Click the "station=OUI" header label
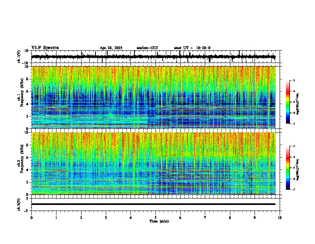The height and width of the screenshot is (244, 315). click(147, 48)
